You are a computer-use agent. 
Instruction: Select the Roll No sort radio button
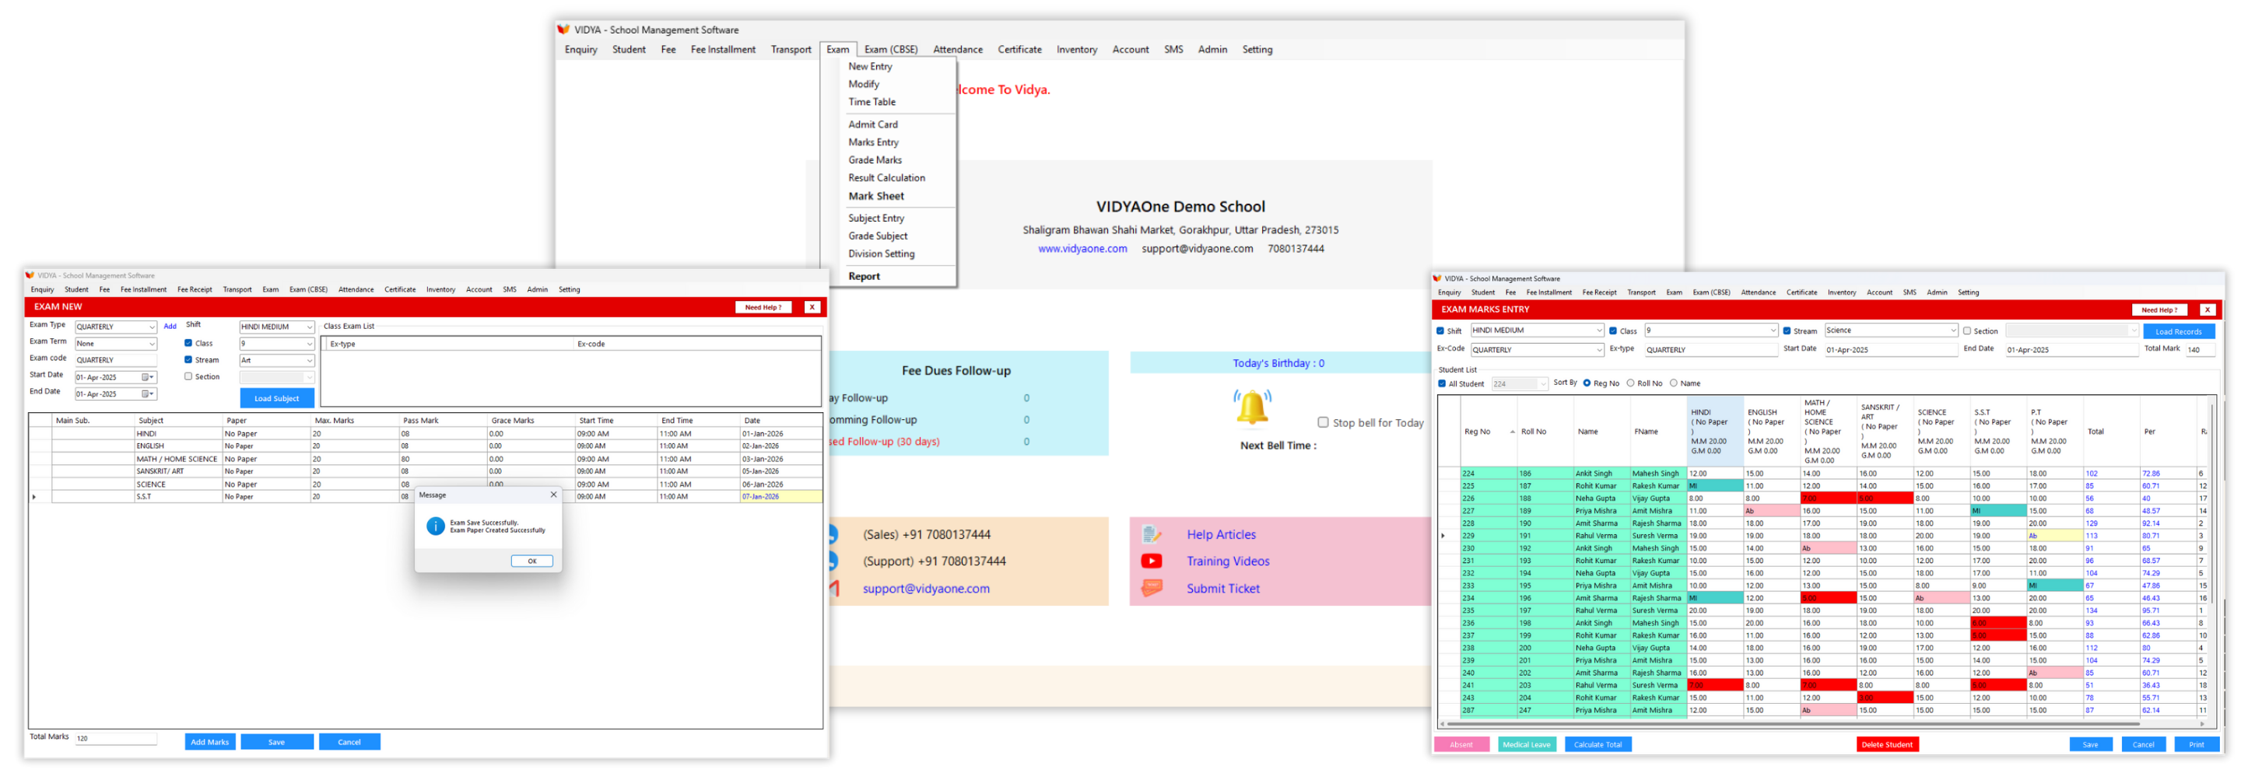[1630, 384]
